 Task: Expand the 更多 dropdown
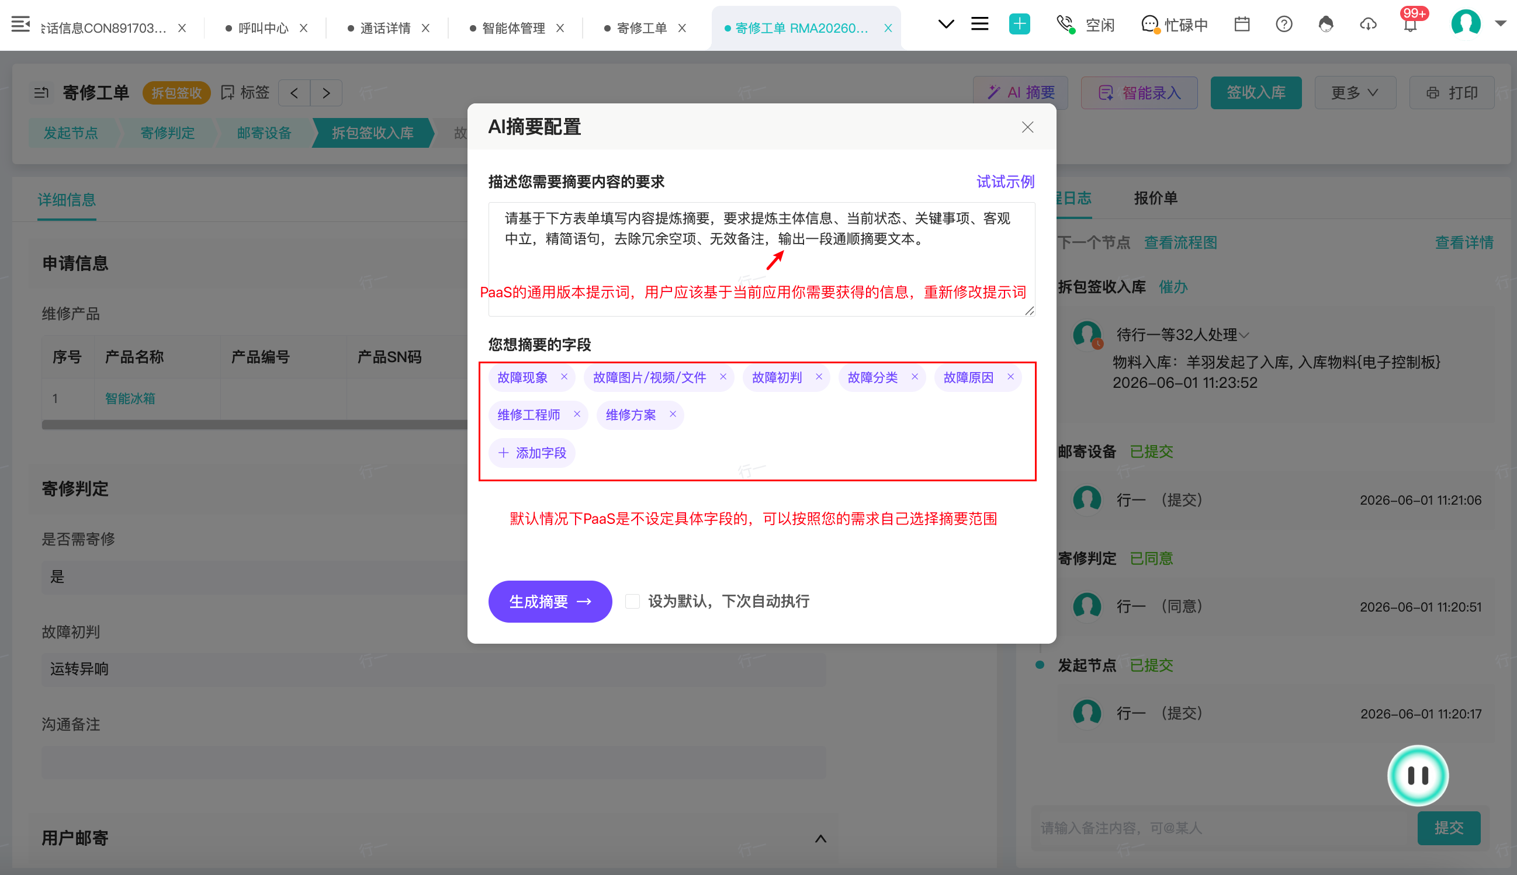click(x=1355, y=92)
